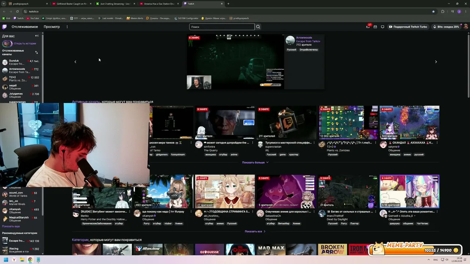Viewport: 470px width, 264px height.
Task: Open Twitch notifications inbox with 37 badge
Action: (x=368, y=27)
